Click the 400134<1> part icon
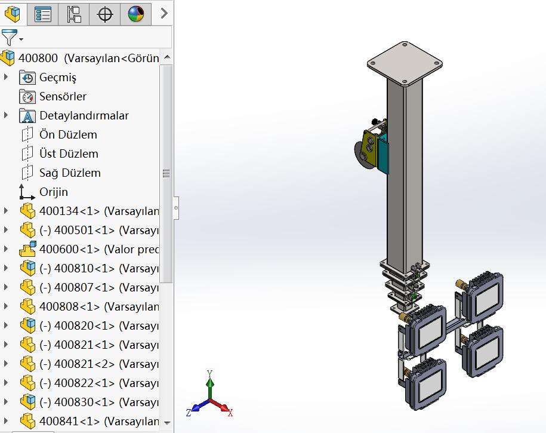 [x=27, y=211]
